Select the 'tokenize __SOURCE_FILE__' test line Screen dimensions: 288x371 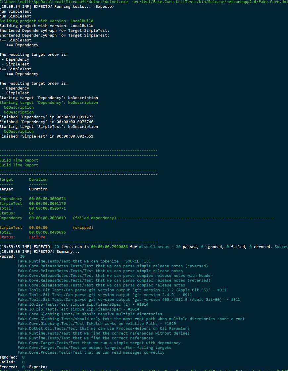[86, 261]
